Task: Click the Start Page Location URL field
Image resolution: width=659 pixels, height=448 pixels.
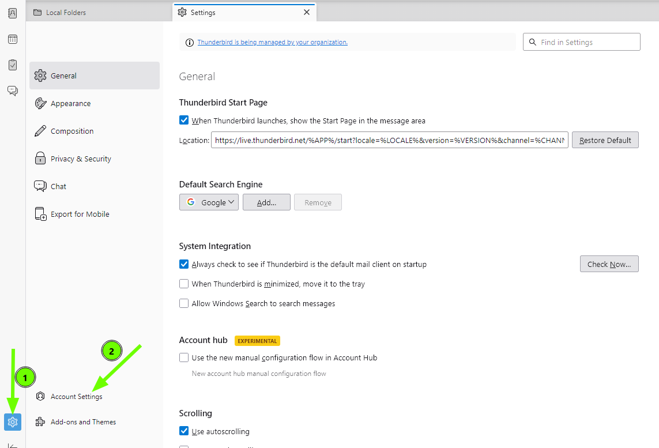Action: pyautogui.click(x=390, y=140)
